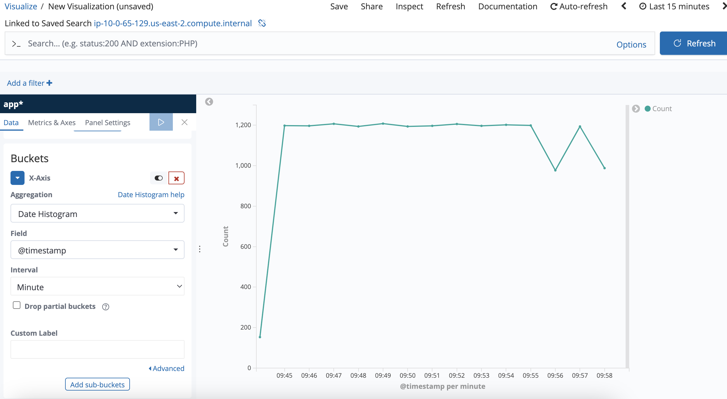Disable the X-Axis aggregation toggle
The height and width of the screenshot is (399, 727).
coord(159,178)
